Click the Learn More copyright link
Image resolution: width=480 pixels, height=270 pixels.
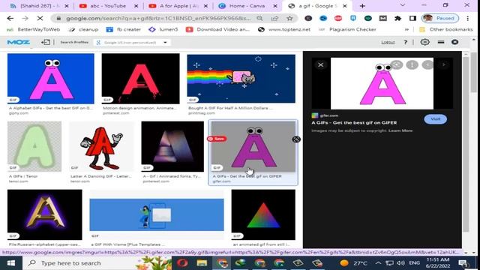click(400, 130)
